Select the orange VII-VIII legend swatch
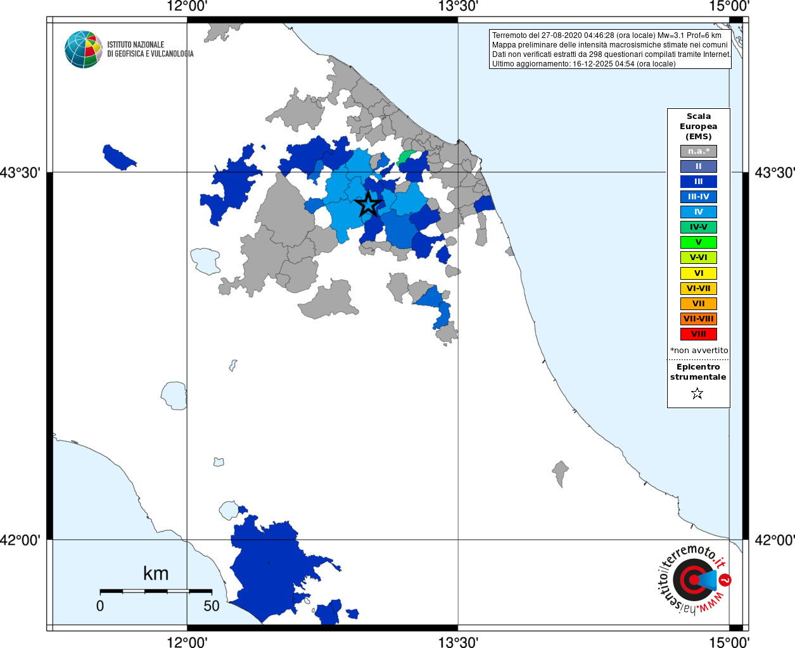Viewport: 795px width, 648px height. tap(699, 319)
